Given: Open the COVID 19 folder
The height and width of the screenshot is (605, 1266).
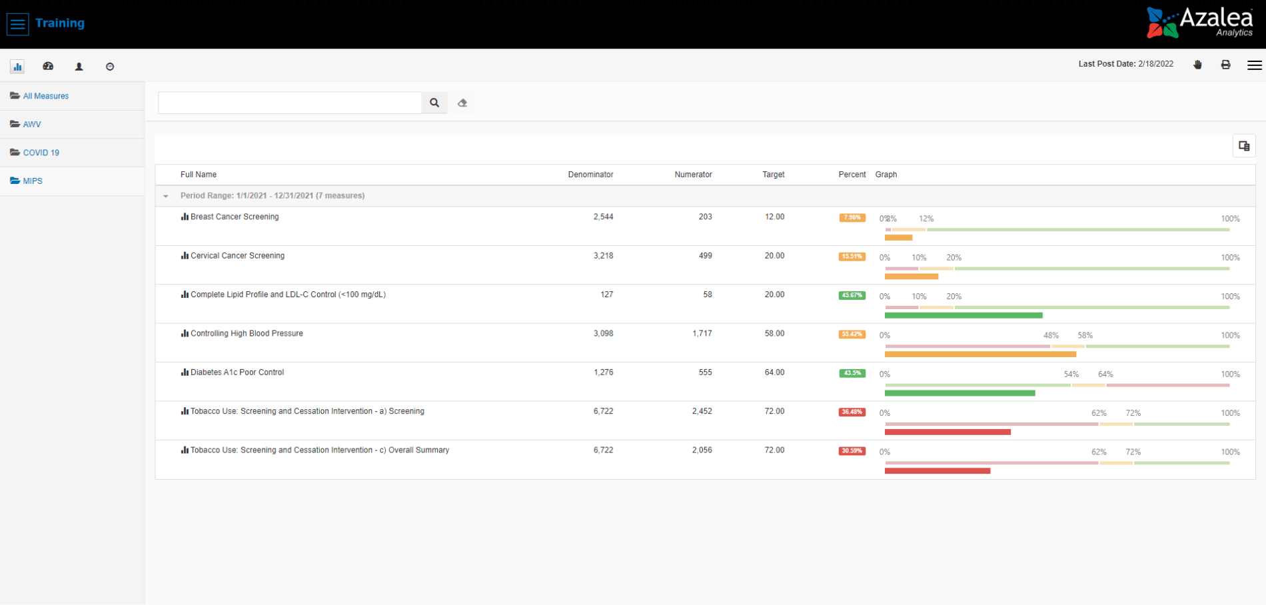Looking at the screenshot, I should click(x=41, y=153).
